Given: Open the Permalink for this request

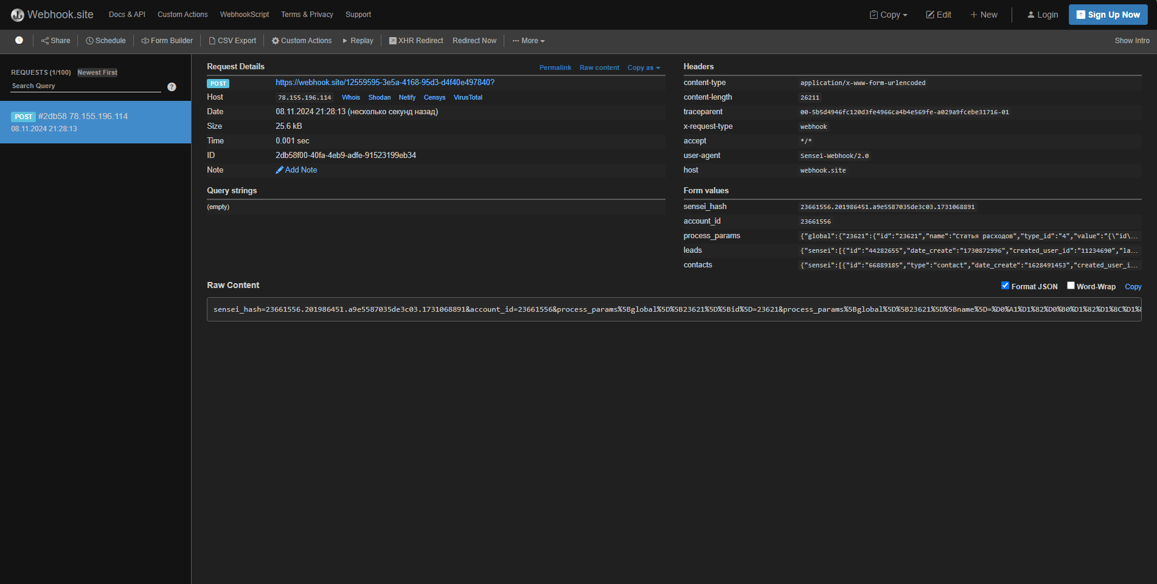Looking at the screenshot, I should pyautogui.click(x=555, y=67).
